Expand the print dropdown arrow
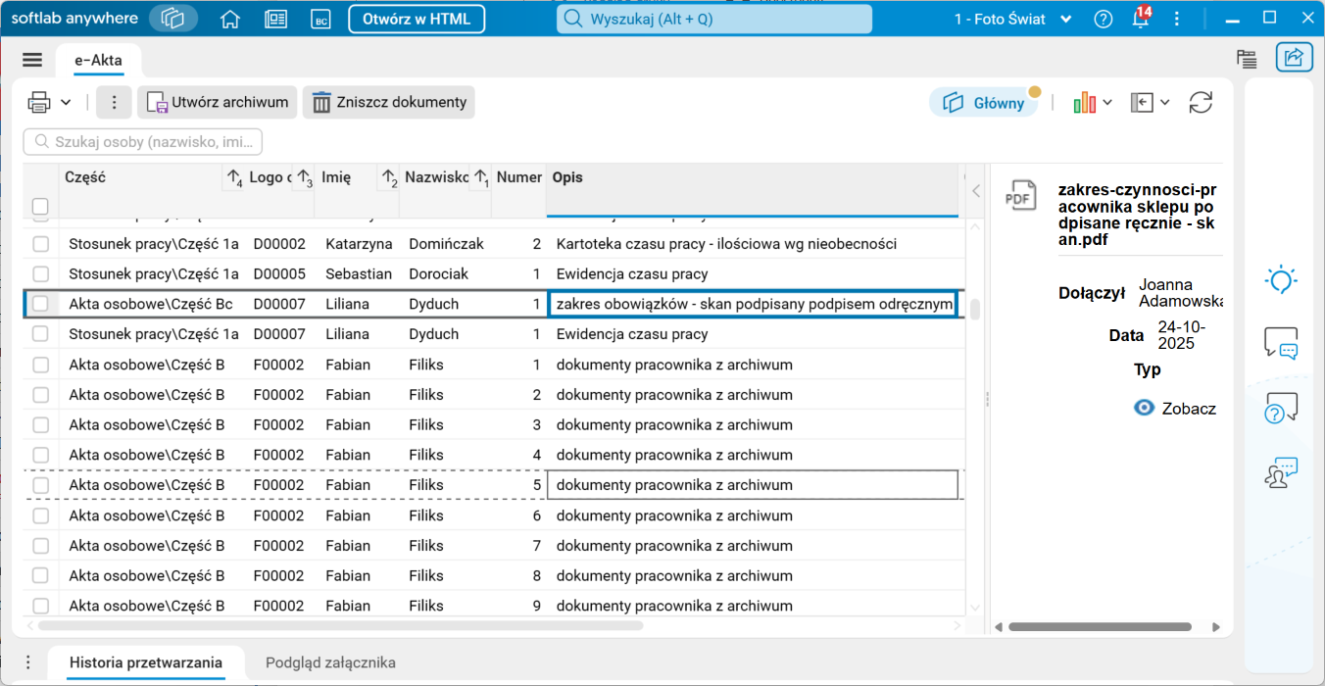 coord(66,102)
